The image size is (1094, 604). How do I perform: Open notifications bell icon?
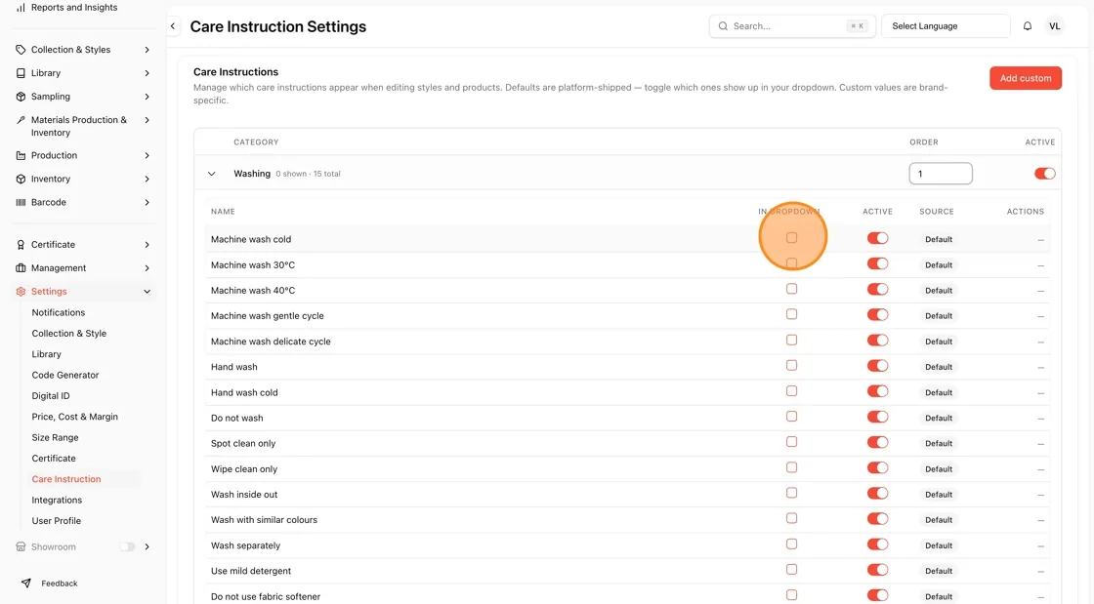tap(1027, 25)
